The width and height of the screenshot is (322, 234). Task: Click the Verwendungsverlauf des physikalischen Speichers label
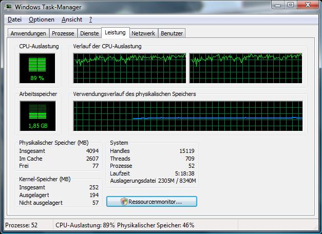[135, 94]
